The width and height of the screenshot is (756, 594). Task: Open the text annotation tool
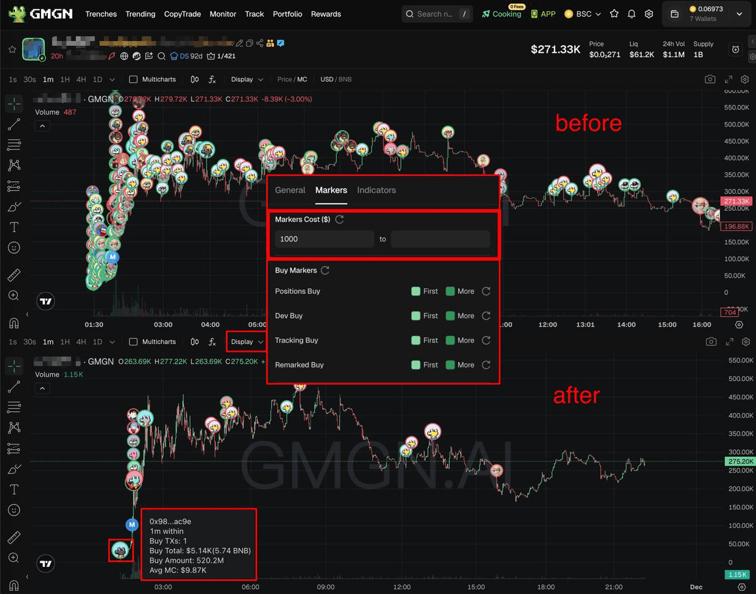pos(14,227)
